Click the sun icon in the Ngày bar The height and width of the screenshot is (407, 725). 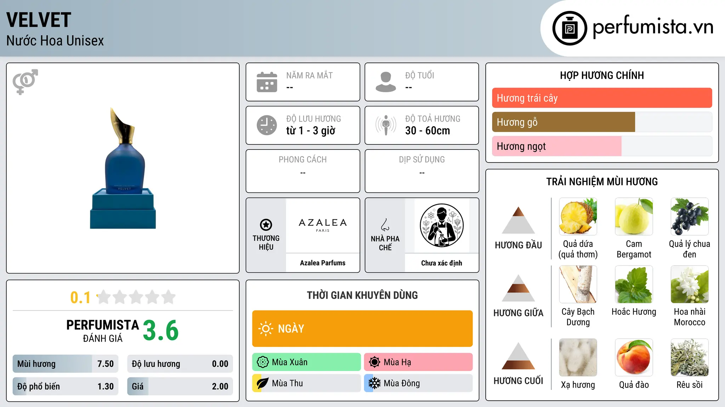(x=266, y=329)
